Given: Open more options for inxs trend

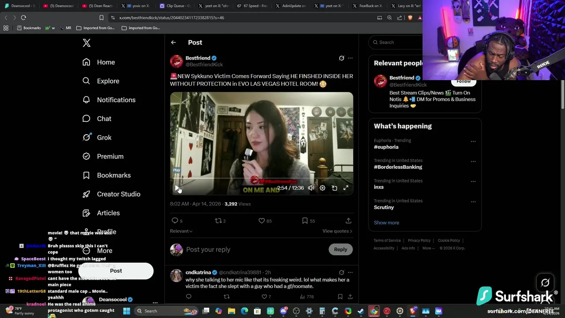Looking at the screenshot, I should (x=473, y=182).
